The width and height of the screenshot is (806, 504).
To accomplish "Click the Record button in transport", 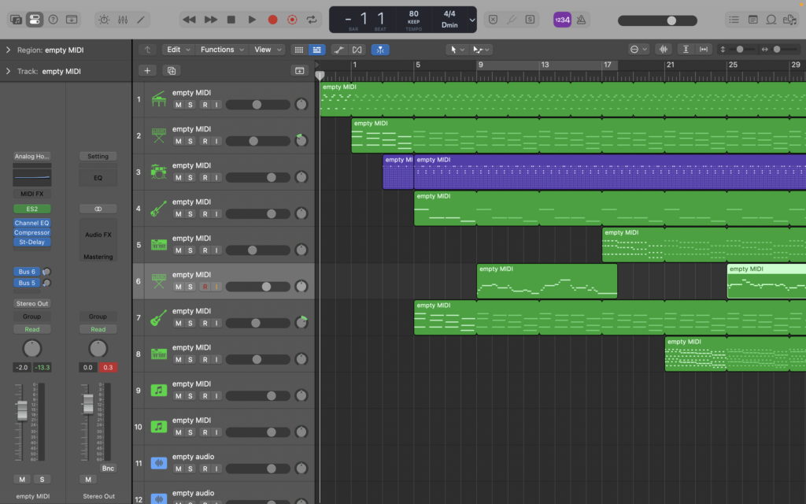I will click(x=272, y=19).
